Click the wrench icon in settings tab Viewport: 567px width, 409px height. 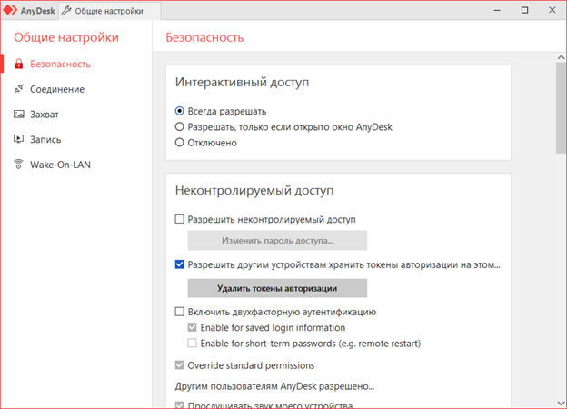tap(66, 11)
